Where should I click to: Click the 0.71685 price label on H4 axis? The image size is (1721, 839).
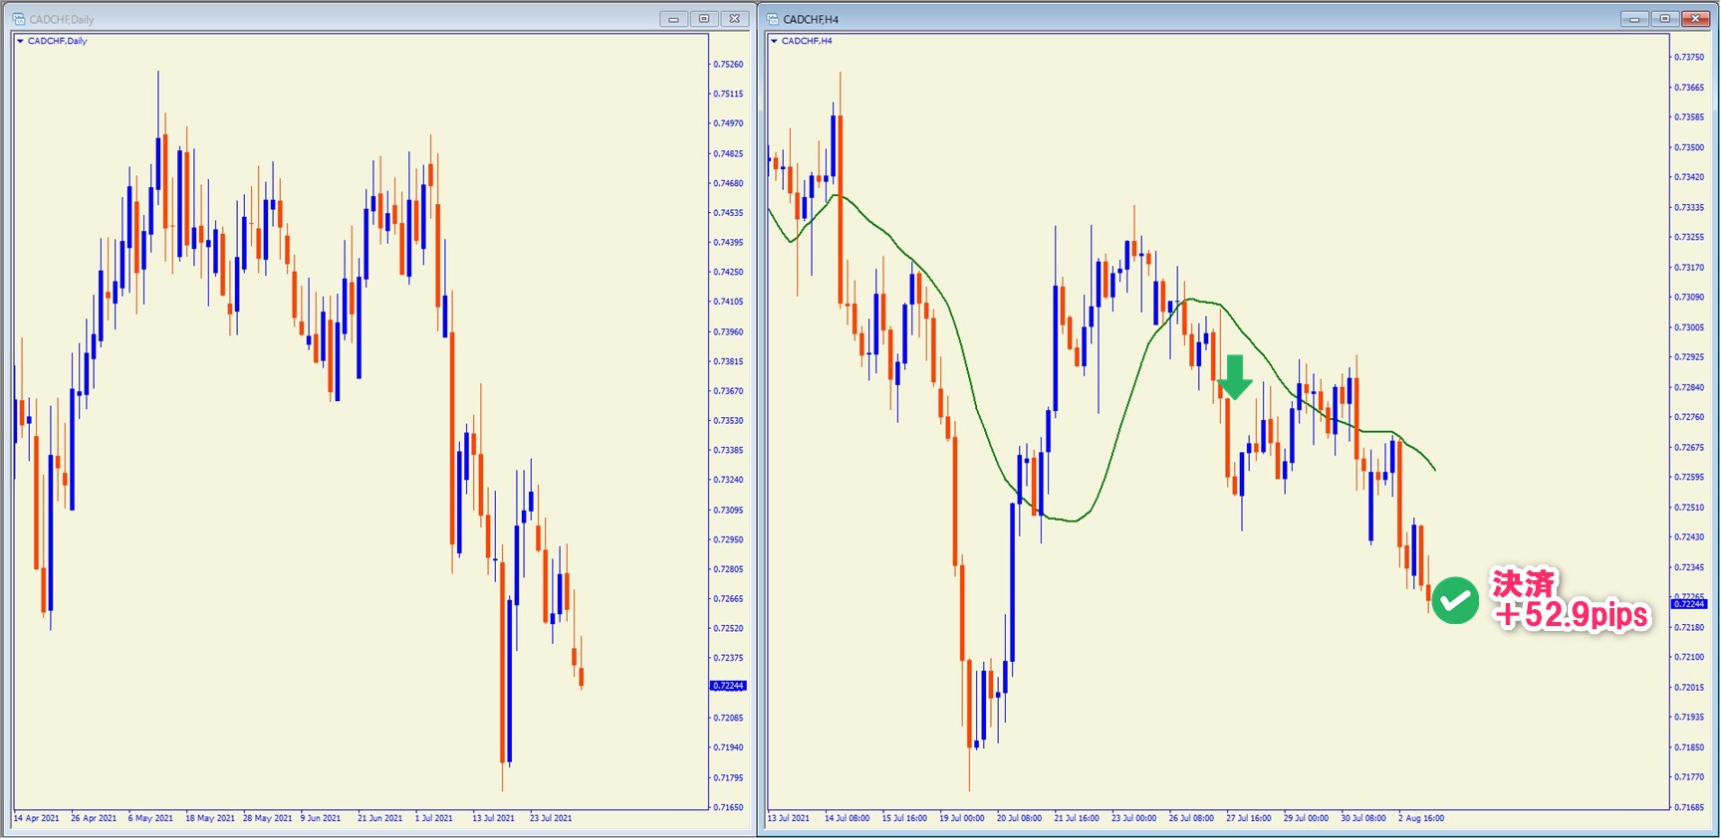pyautogui.click(x=1689, y=807)
